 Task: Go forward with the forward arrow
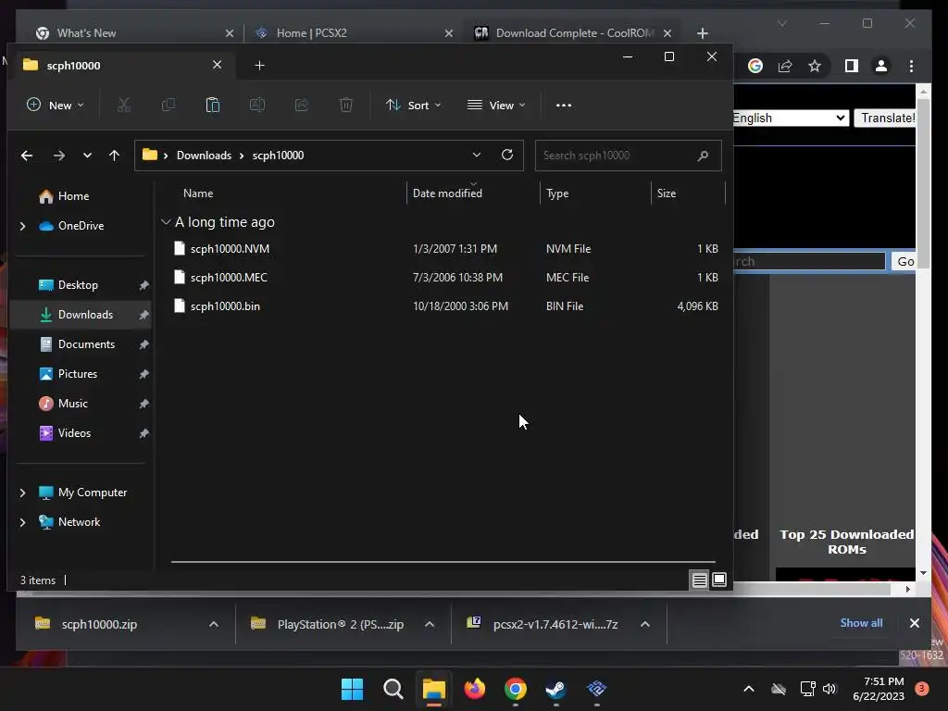(58, 156)
